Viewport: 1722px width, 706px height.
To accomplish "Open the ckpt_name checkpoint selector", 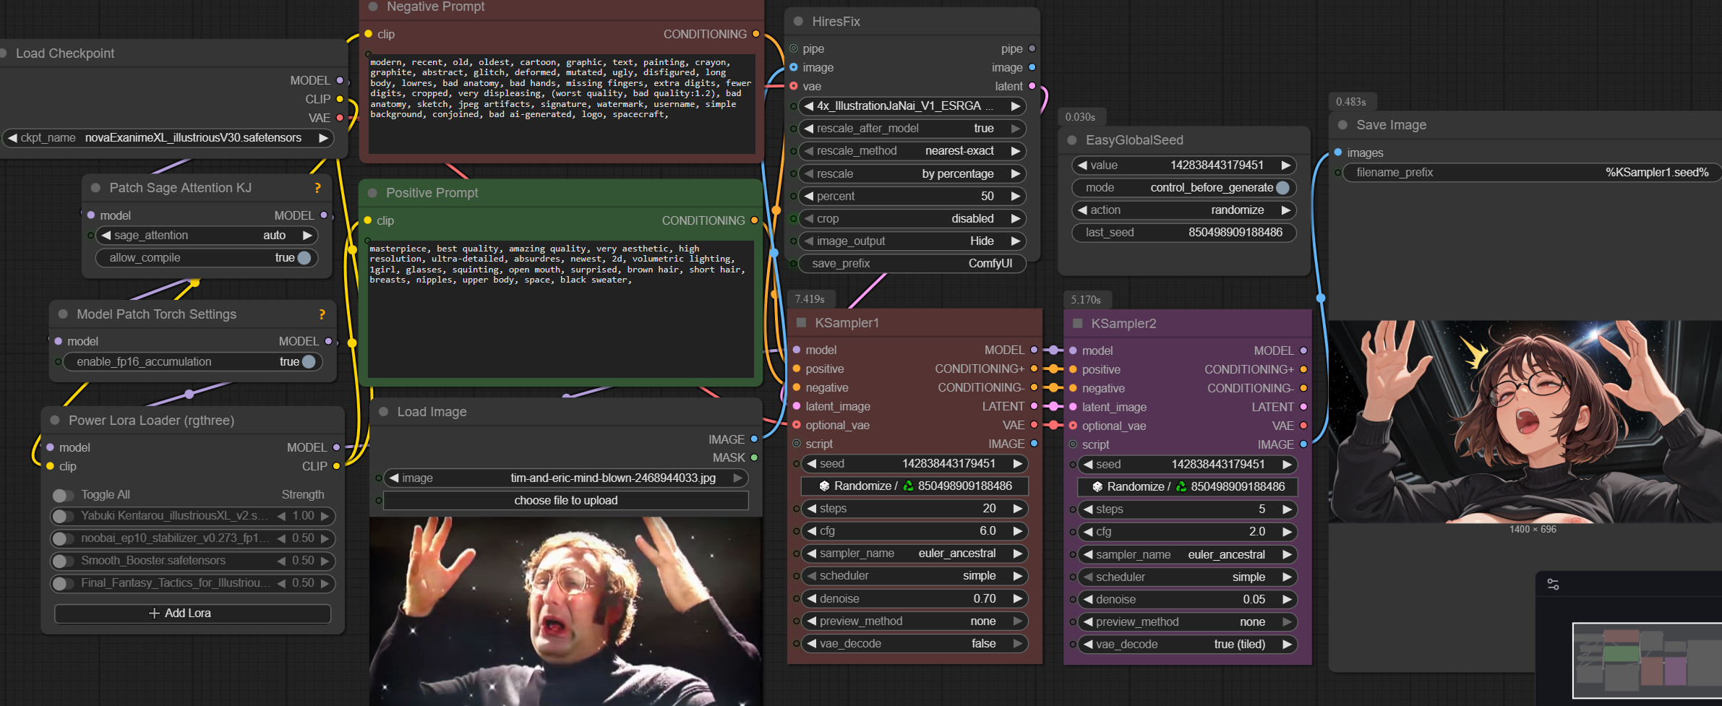I will pos(168,138).
